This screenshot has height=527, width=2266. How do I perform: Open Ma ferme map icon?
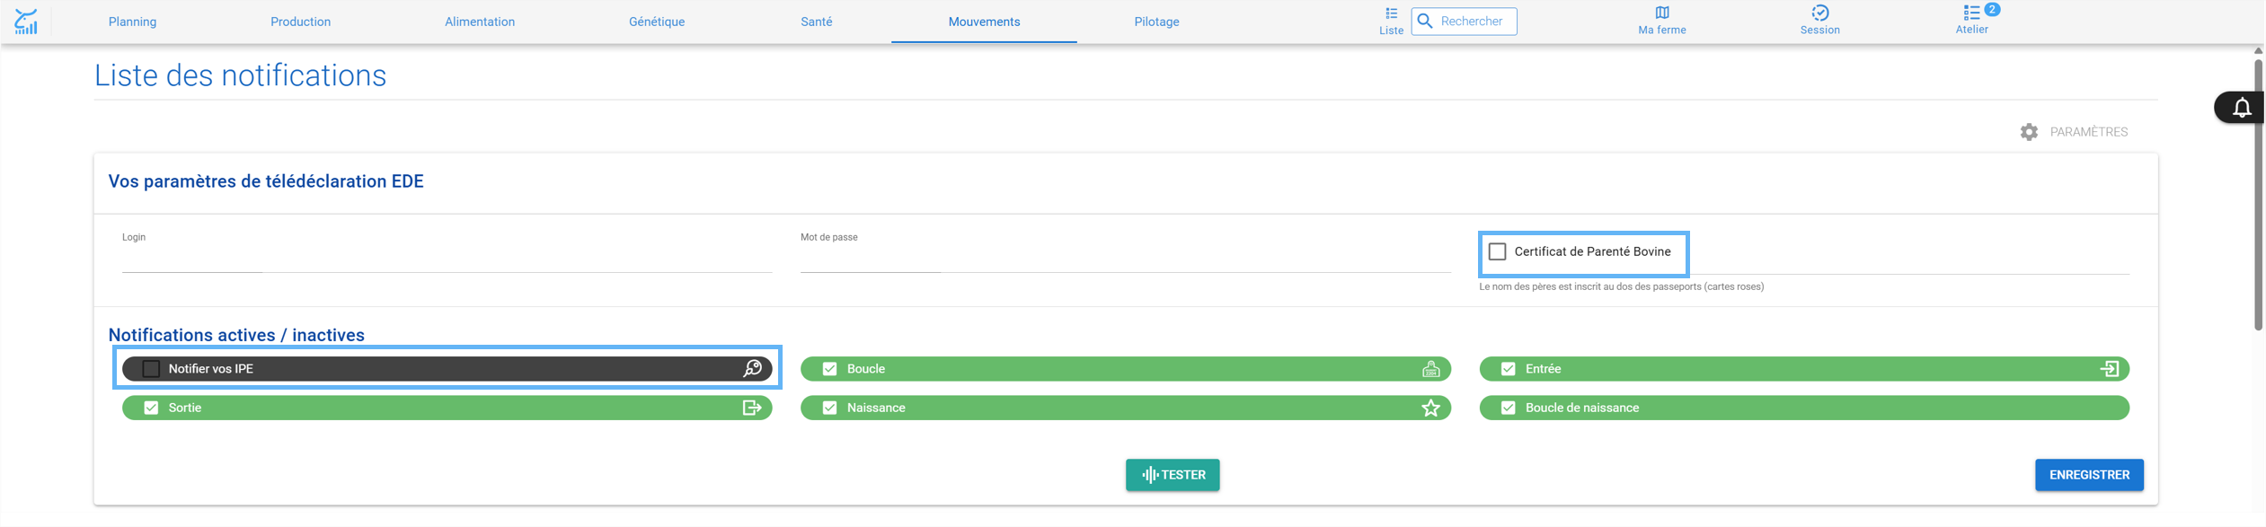tap(1662, 13)
